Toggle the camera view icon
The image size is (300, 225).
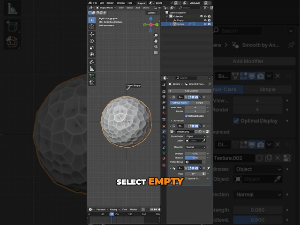(x=156, y=47)
